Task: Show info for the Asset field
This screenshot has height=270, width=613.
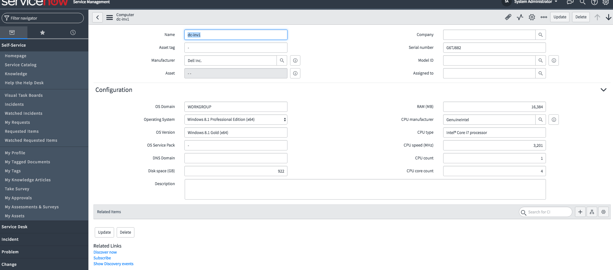Action: pos(295,73)
